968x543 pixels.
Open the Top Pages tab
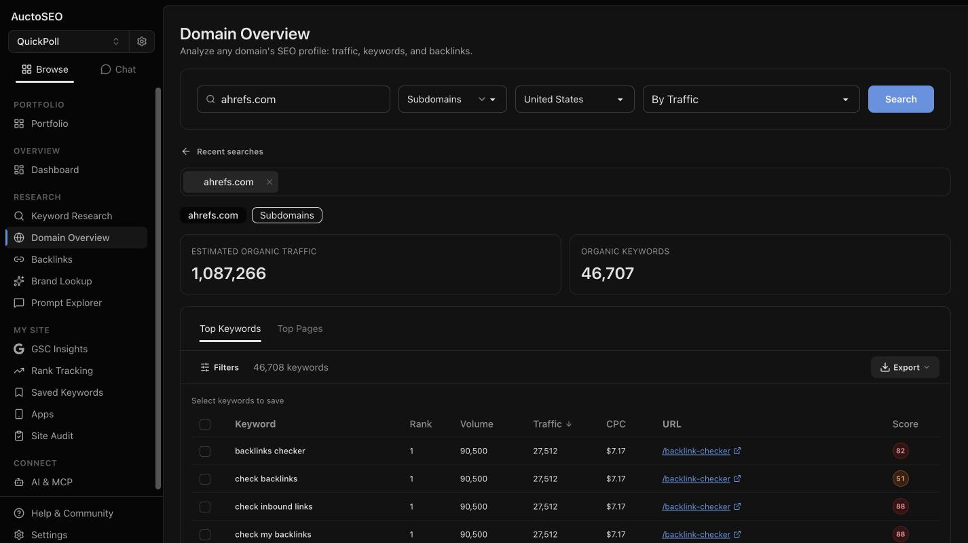tap(300, 329)
